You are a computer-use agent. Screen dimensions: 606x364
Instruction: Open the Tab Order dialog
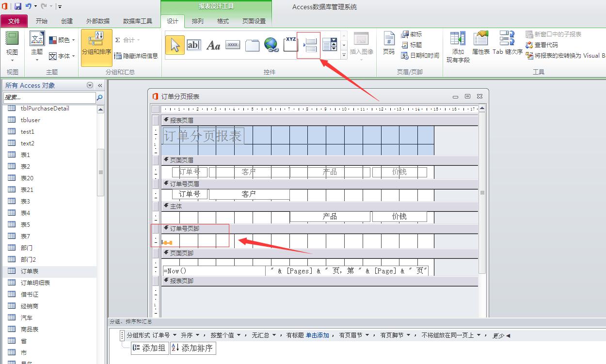(508, 44)
